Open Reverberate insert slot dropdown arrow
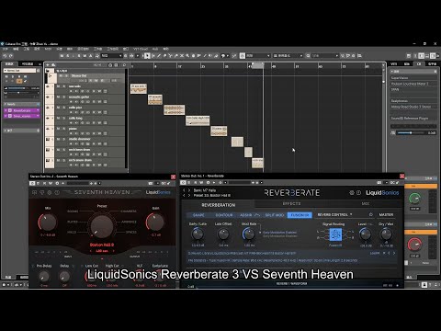The image size is (441, 331). 38,110
